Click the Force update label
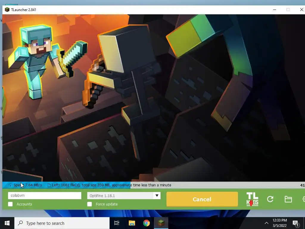The width and height of the screenshot is (305, 229). click(x=107, y=204)
